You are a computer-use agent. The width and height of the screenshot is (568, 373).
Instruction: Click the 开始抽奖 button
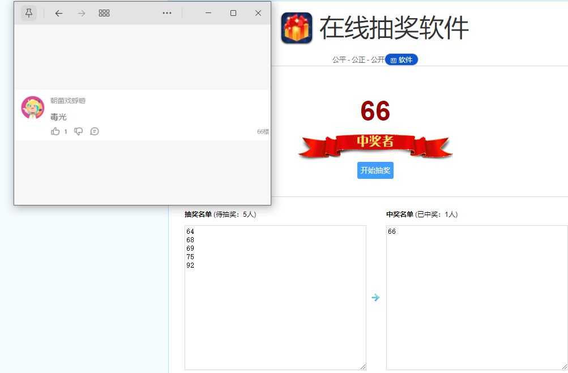[x=375, y=170]
